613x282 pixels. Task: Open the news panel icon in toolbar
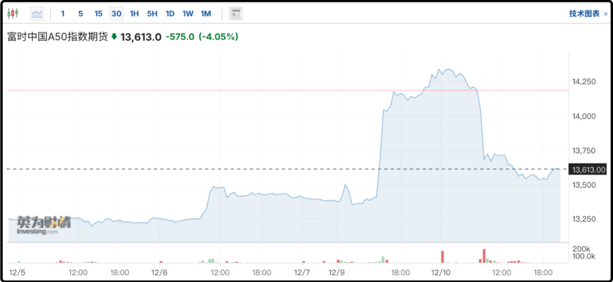[x=236, y=13]
